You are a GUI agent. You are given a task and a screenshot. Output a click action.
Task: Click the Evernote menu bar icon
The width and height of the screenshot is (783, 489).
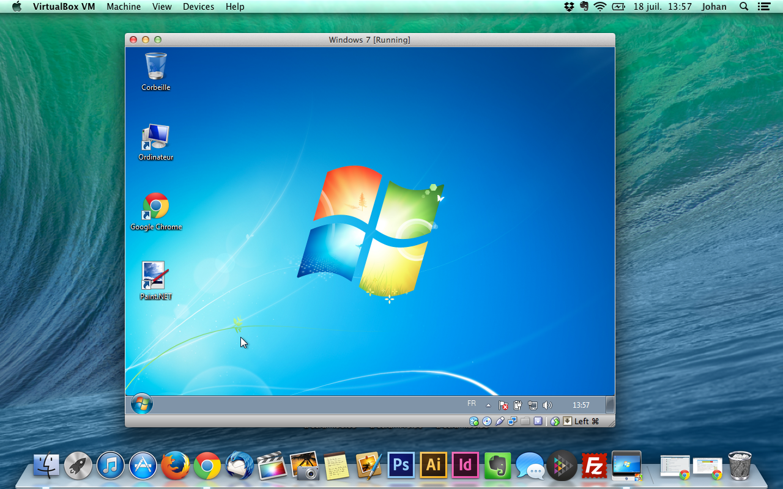584,7
